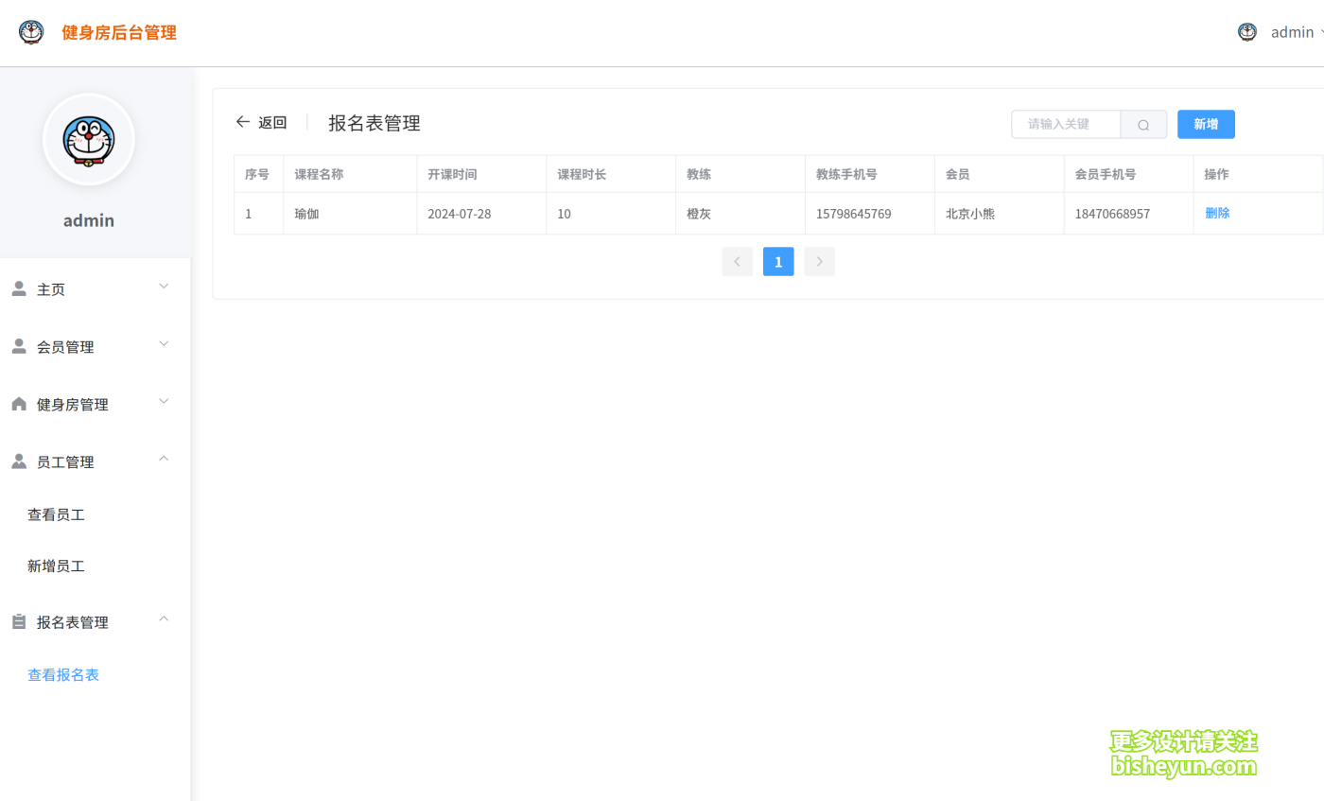
Task: Click the Doraemon logo beside 健身房后台管理
Action: 30,30
